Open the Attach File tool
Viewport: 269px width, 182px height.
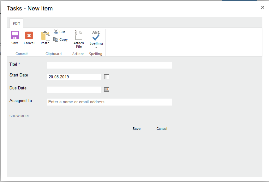tap(78, 37)
